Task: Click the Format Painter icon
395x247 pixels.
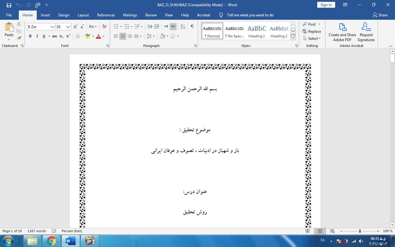Action: tap(19, 38)
